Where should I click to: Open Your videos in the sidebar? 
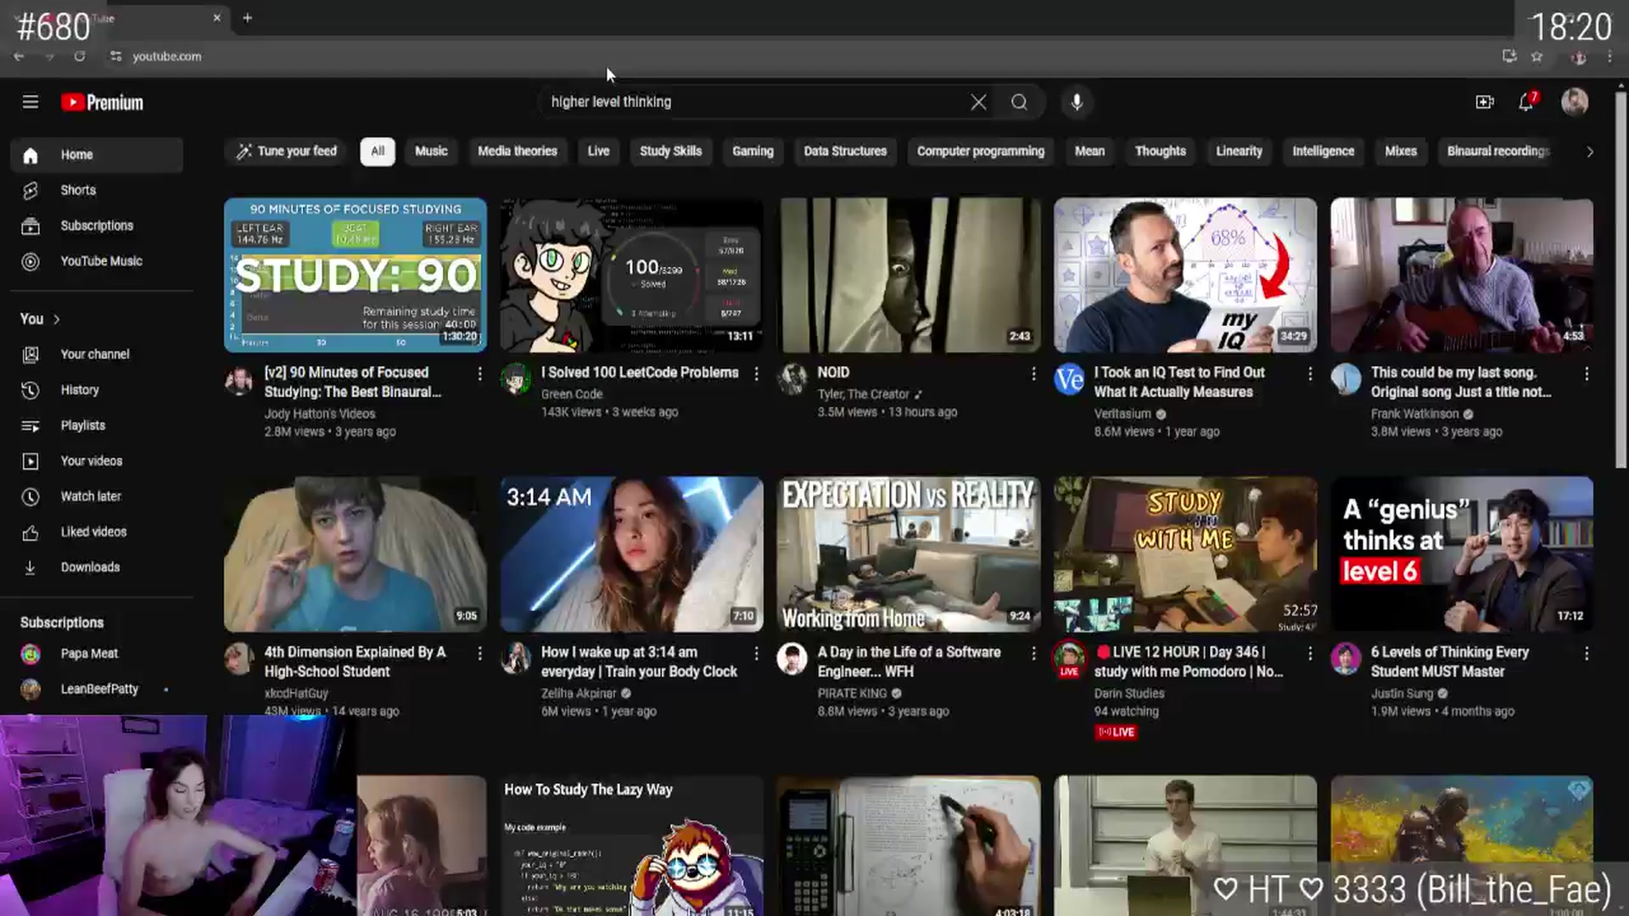[97, 461]
